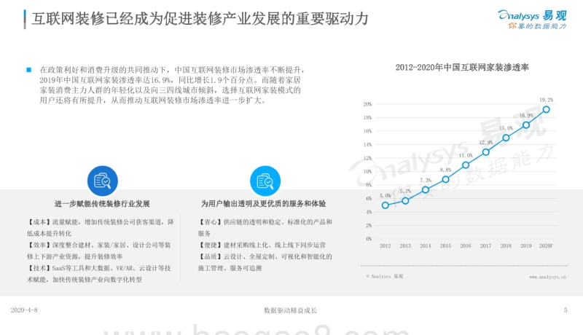Click tagline 你要的数据能力 under the logo
The height and width of the screenshot is (335, 583).
pos(537,26)
